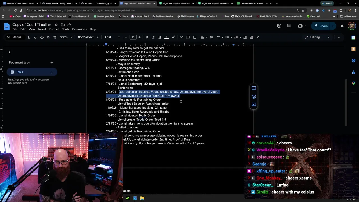The width and height of the screenshot is (359, 202).
Task: Open the Format menu
Action: click(54, 29)
